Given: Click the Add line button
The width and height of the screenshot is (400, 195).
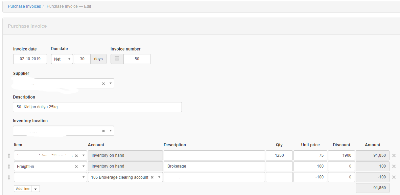Looking at the screenshot, I should pos(23,189).
